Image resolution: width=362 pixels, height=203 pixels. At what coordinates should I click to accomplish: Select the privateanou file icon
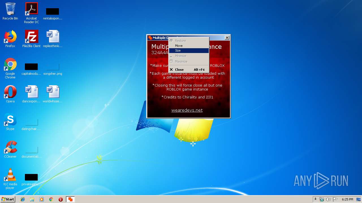(31, 180)
